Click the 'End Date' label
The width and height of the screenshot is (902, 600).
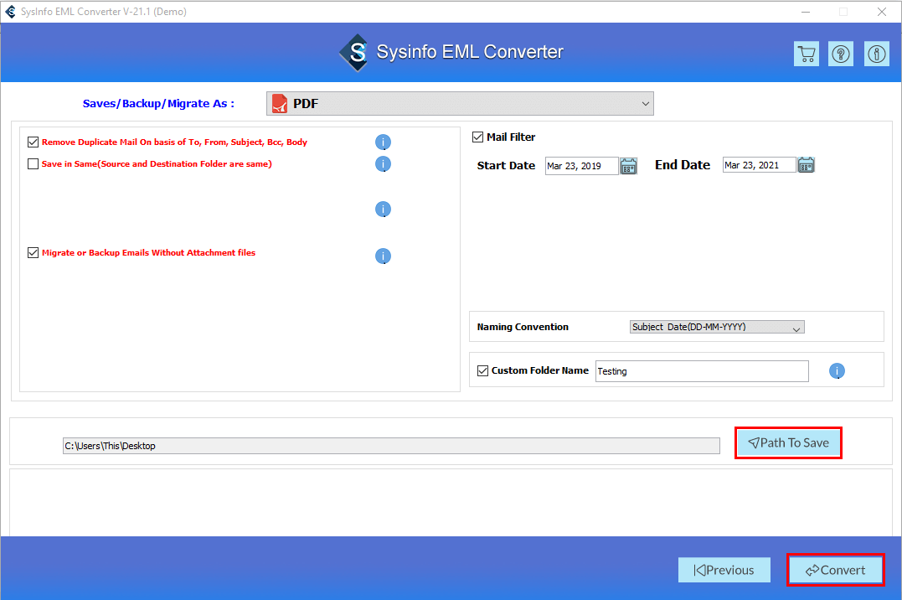coord(683,165)
